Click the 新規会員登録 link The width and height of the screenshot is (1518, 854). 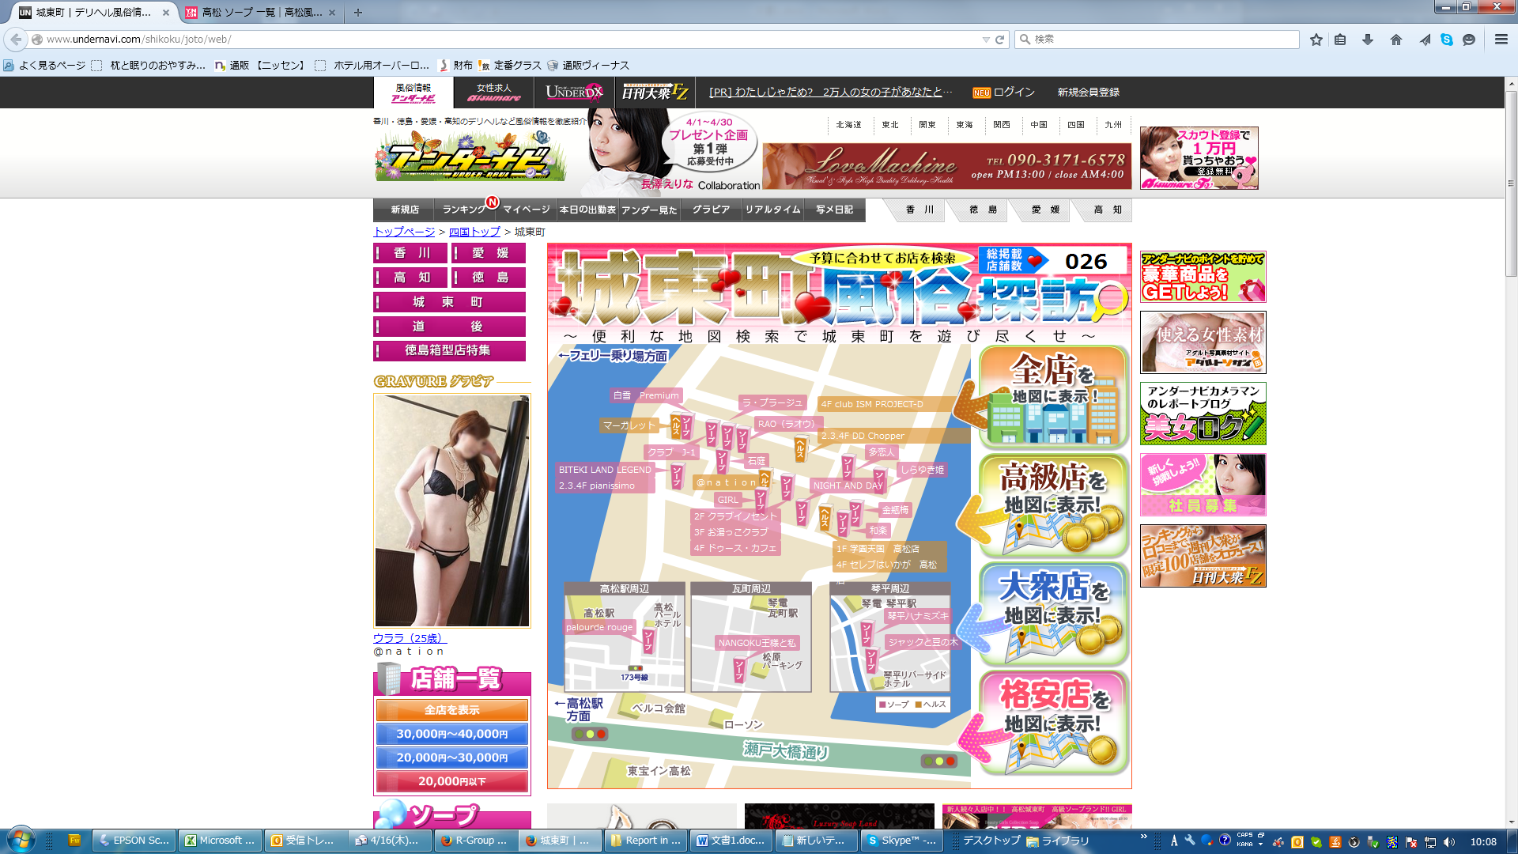click(x=1089, y=93)
